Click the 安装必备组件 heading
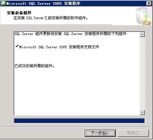This screenshot has width=153, height=140. click(x=19, y=13)
